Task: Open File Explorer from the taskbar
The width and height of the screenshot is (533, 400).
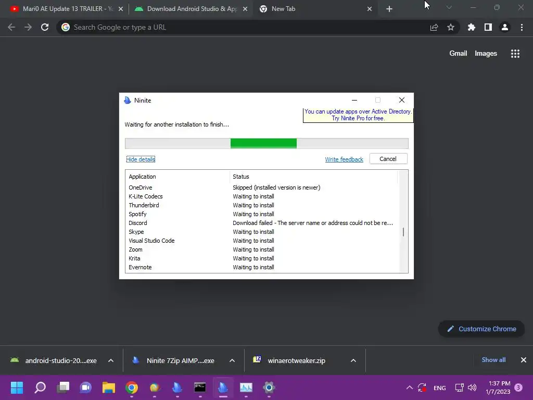Action: (x=109, y=387)
